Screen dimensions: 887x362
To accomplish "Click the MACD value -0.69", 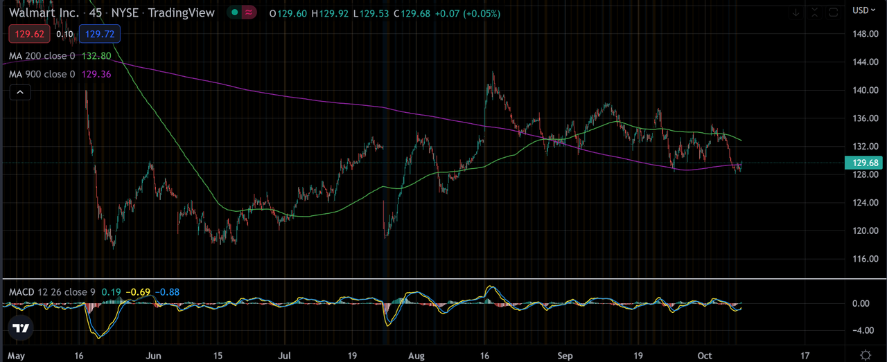I will [x=138, y=292].
